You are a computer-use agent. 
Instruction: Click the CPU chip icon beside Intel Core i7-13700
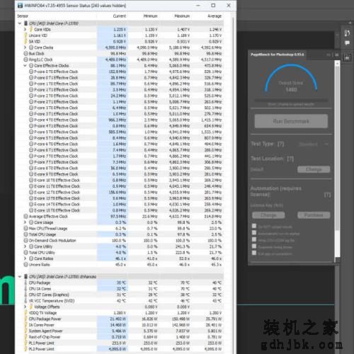click(x=25, y=23)
